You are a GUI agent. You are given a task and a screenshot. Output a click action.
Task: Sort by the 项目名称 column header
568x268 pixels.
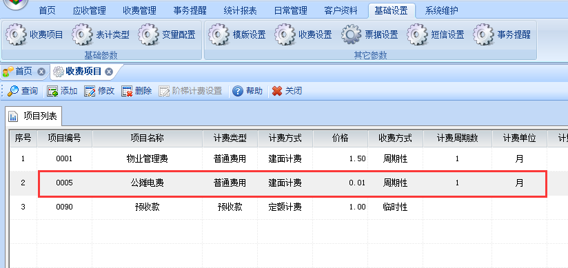click(147, 138)
